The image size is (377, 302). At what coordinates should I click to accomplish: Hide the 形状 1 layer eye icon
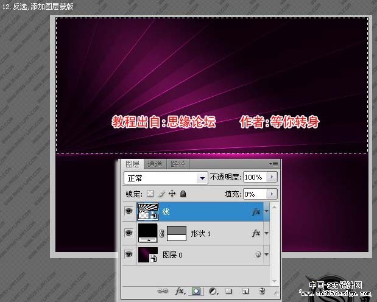(129, 233)
